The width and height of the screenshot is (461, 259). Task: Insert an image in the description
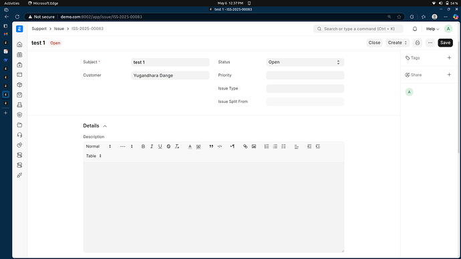(x=254, y=146)
